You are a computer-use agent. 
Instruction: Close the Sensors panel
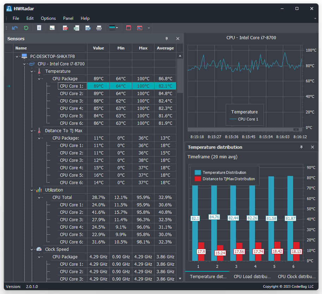pyautogui.click(x=178, y=39)
